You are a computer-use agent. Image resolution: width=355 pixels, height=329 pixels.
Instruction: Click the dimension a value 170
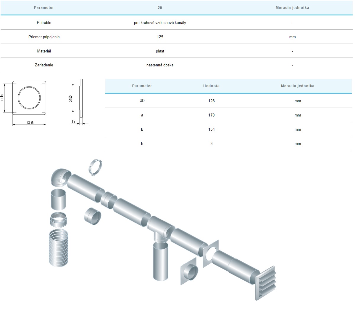pyautogui.click(x=211, y=115)
